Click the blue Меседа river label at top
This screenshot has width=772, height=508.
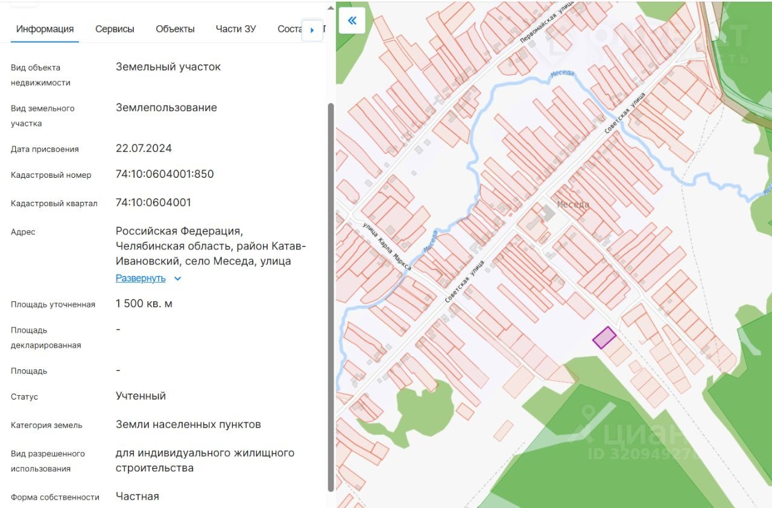click(562, 74)
